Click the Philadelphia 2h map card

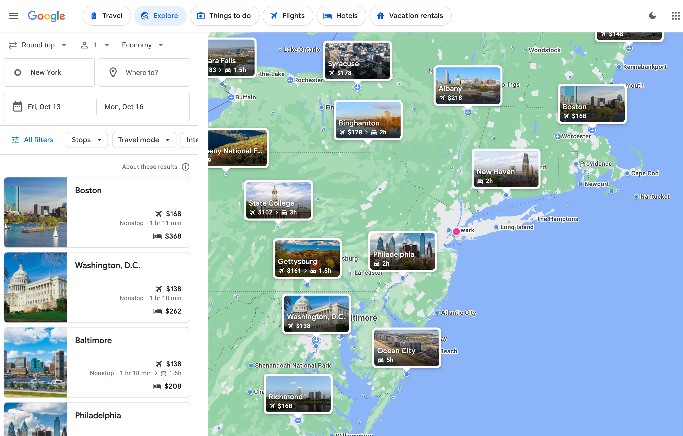[x=403, y=252]
